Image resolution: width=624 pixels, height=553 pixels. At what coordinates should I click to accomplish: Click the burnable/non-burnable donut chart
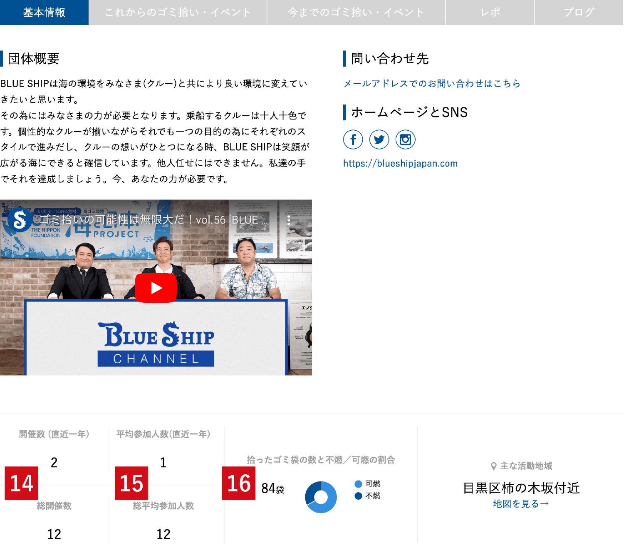coord(321,497)
